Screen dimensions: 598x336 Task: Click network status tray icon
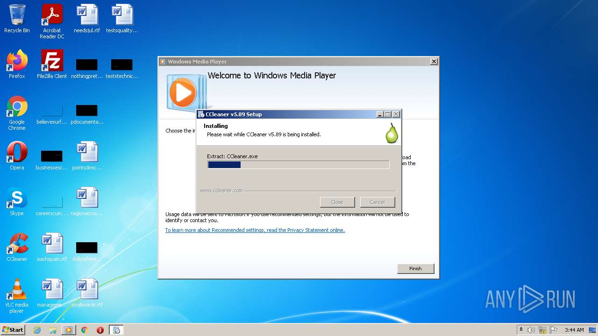coord(542,330)
